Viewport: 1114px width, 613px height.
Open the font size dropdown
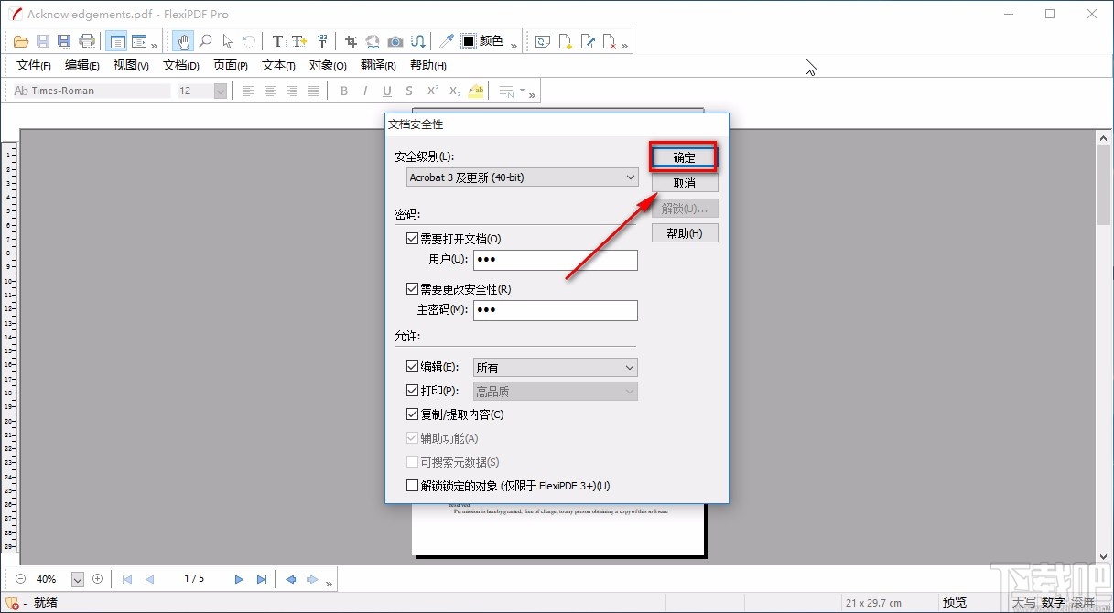click(219, 91)
